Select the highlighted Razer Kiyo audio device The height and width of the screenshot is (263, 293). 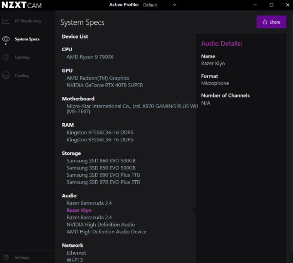(79, 210)
